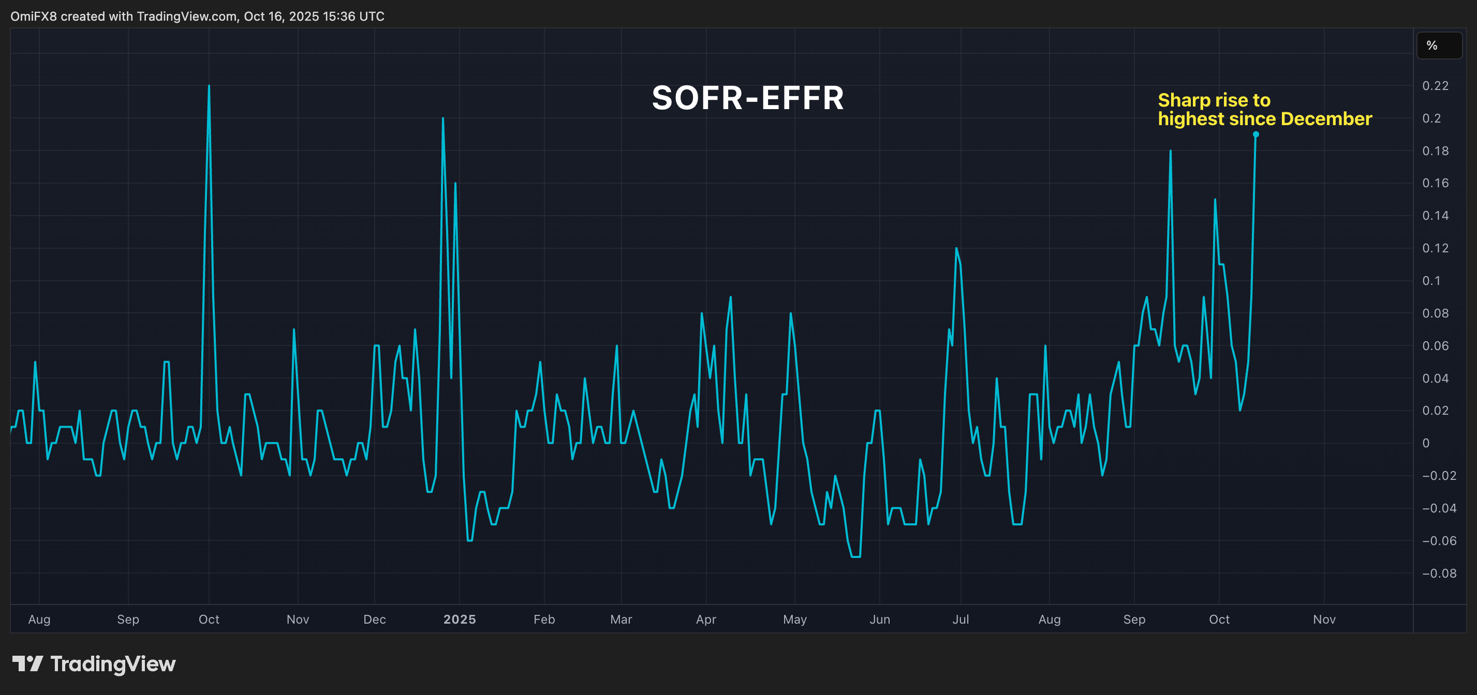The width and height of the screenshot is (1477, 695).
Task: Click the Jul label on time axis
Action: click(961, 619)
